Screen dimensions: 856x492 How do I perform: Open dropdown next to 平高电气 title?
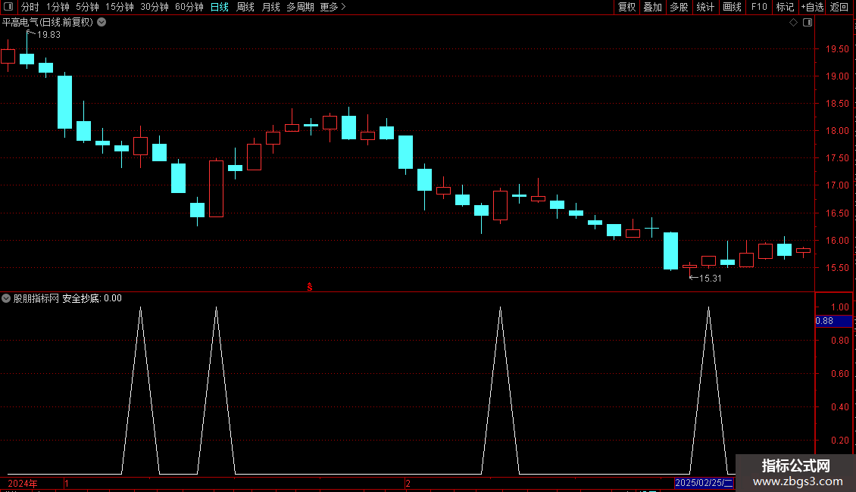click(102, 23)
